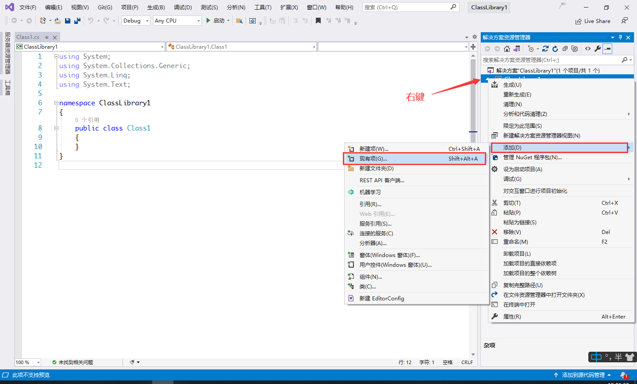Screen dimensions: 637x384
Task: Click Collapse All icon in Solution Explorer
Action: (565, 49)
